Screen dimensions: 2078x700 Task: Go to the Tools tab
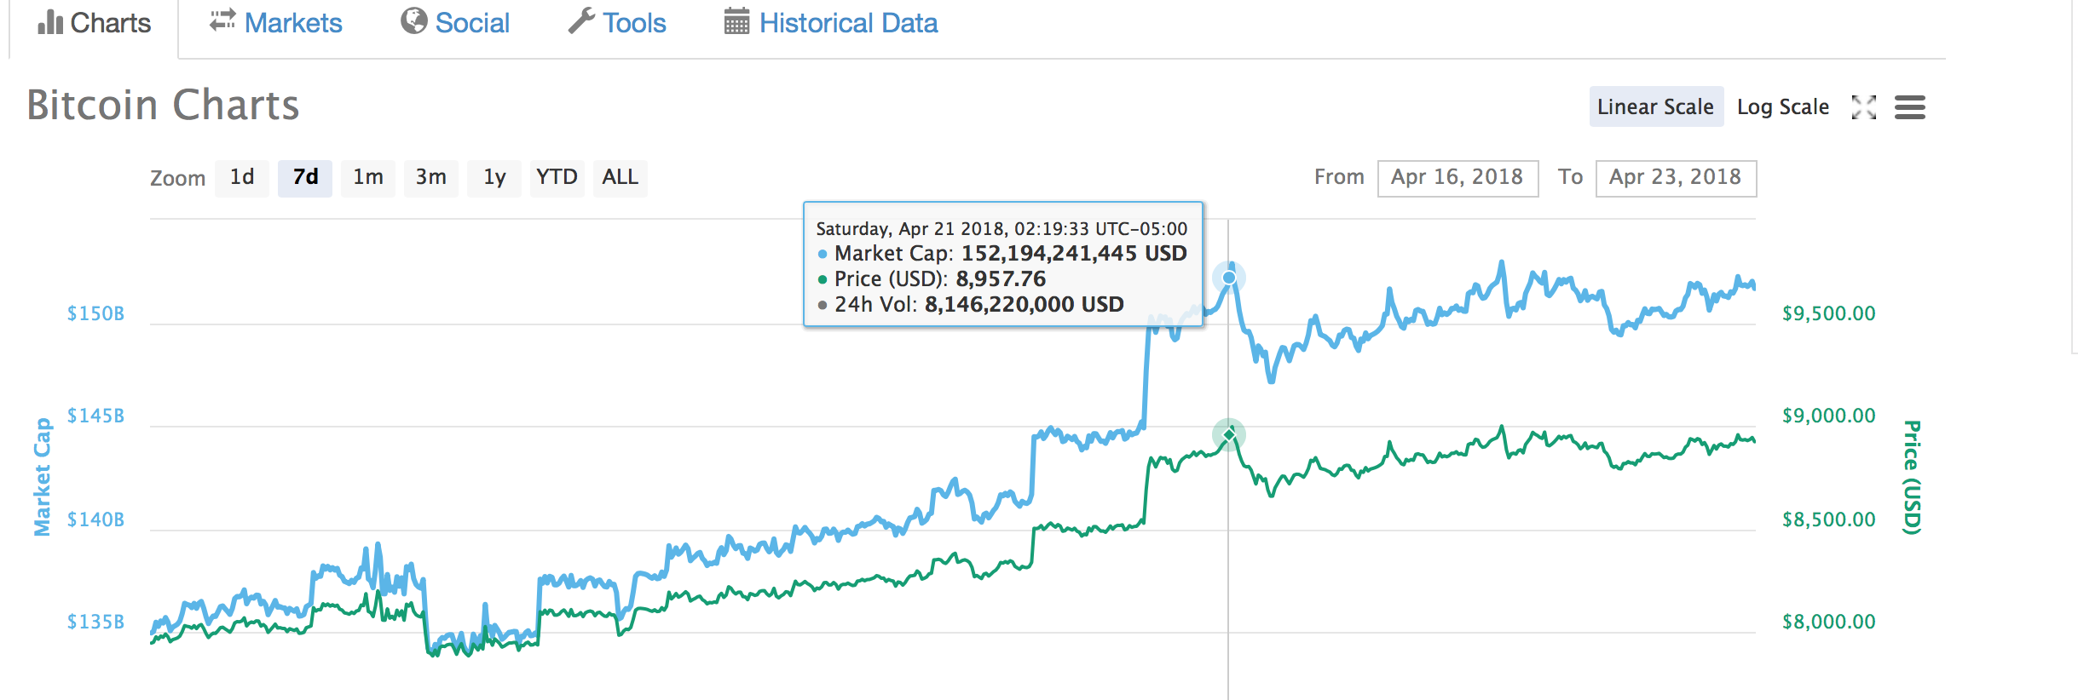(x=617, y=23)
